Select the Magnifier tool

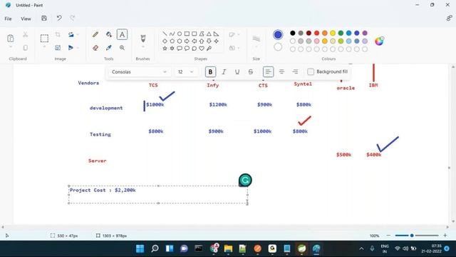(122, 48)
